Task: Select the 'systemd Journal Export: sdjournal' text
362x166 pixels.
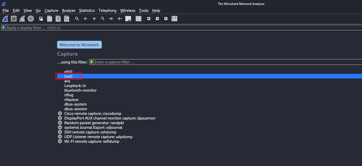Action: click(93, 128)
